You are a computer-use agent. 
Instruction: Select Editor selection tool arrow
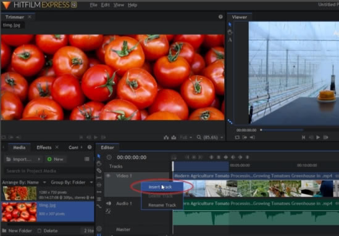pos(99,156)
